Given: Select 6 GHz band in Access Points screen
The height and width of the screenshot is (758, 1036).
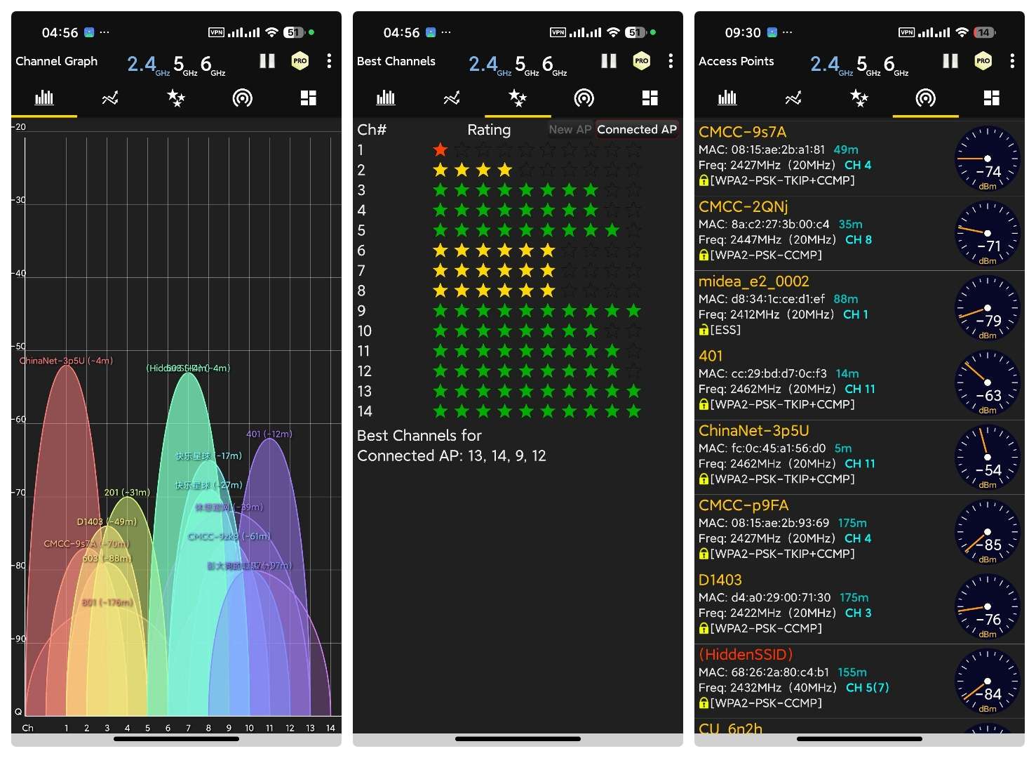Looking at the screenshot, I should point(896,65).
